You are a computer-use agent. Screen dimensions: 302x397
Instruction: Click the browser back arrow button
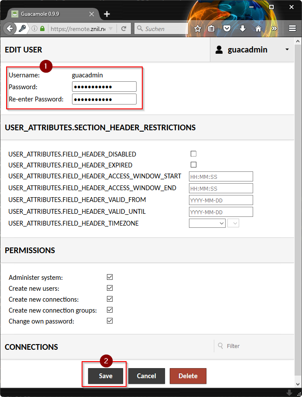tap(10, 29)
